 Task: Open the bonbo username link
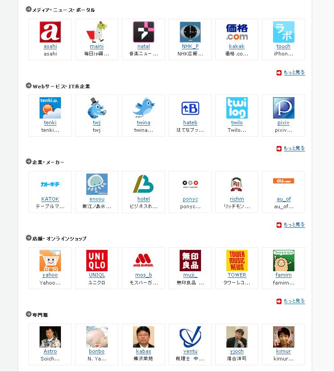tap(97, 352)
